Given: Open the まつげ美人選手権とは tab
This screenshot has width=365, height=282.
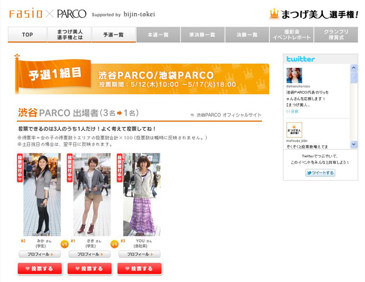Looking at the screenshot, I should (x=69, y=35).
